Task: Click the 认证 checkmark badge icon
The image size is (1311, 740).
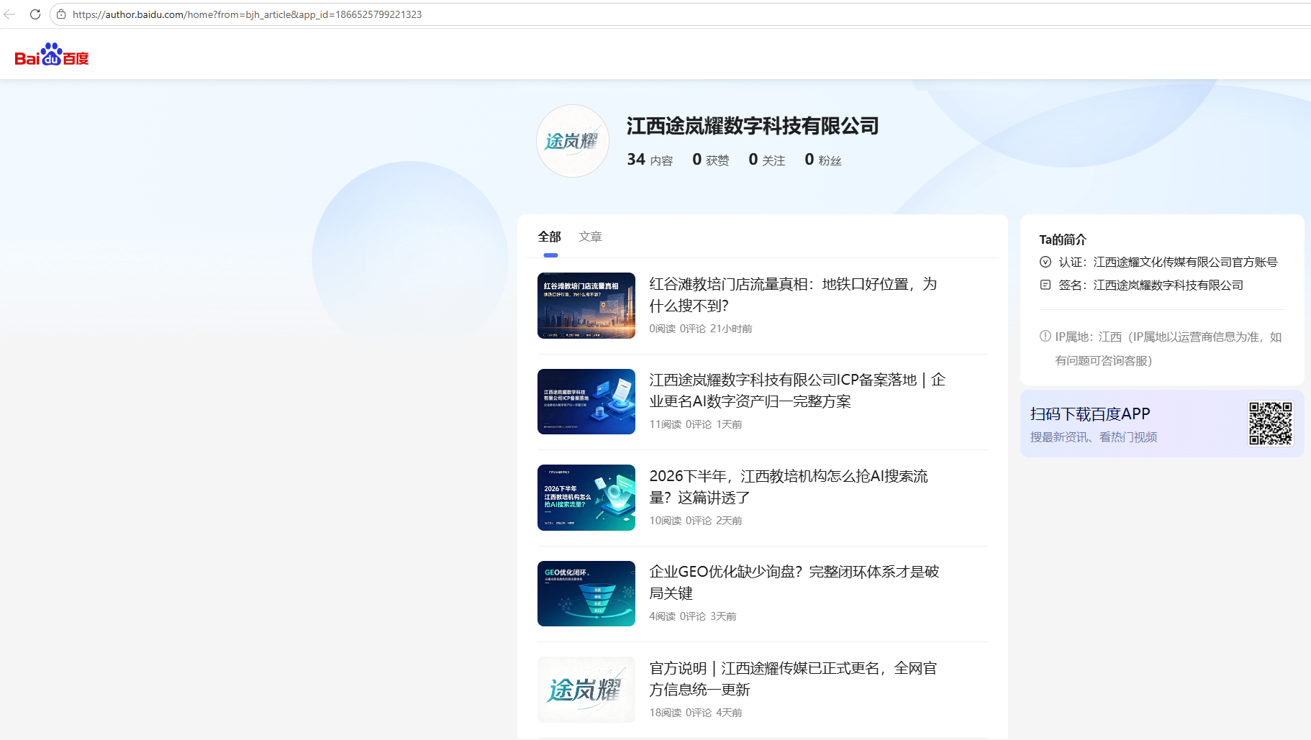Action: tap(1045, 262)
